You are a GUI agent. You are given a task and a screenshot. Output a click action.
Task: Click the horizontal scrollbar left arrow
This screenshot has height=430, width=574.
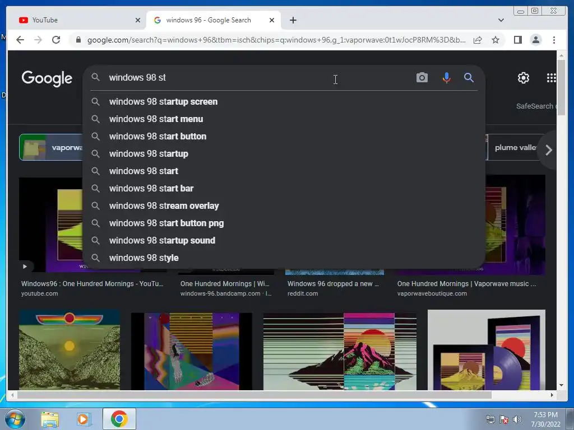pos(12,395)
